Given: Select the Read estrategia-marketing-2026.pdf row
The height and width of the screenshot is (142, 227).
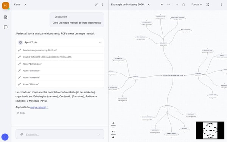Looking at the screenshot, I should coord(60,50).
